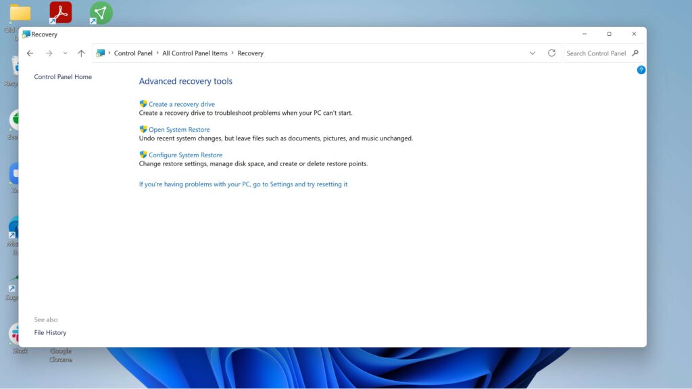
Task: Click the Recovery window title bar icon
Action: point(27,34)
